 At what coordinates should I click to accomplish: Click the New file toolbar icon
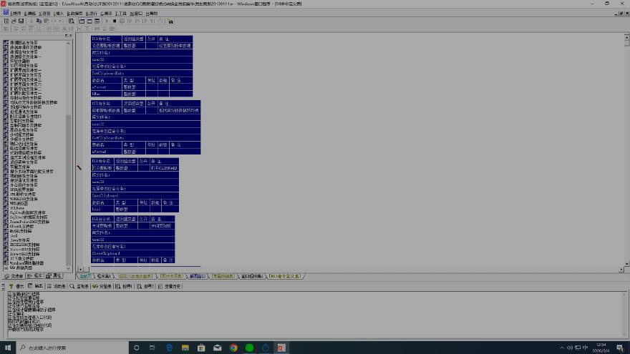5,21
